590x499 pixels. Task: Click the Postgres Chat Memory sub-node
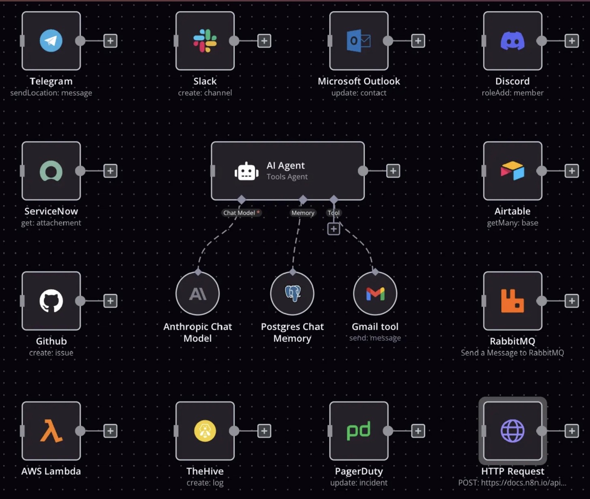[x=292, y=294]
